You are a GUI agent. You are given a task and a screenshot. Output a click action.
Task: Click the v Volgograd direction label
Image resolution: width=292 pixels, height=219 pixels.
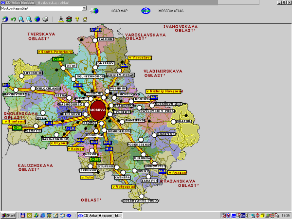[124, 186]
